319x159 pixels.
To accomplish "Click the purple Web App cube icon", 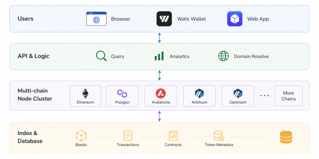I will click(x=234, y=18).
